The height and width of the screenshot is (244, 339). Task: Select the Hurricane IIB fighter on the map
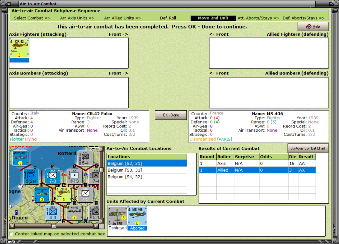tap(42, 195)
